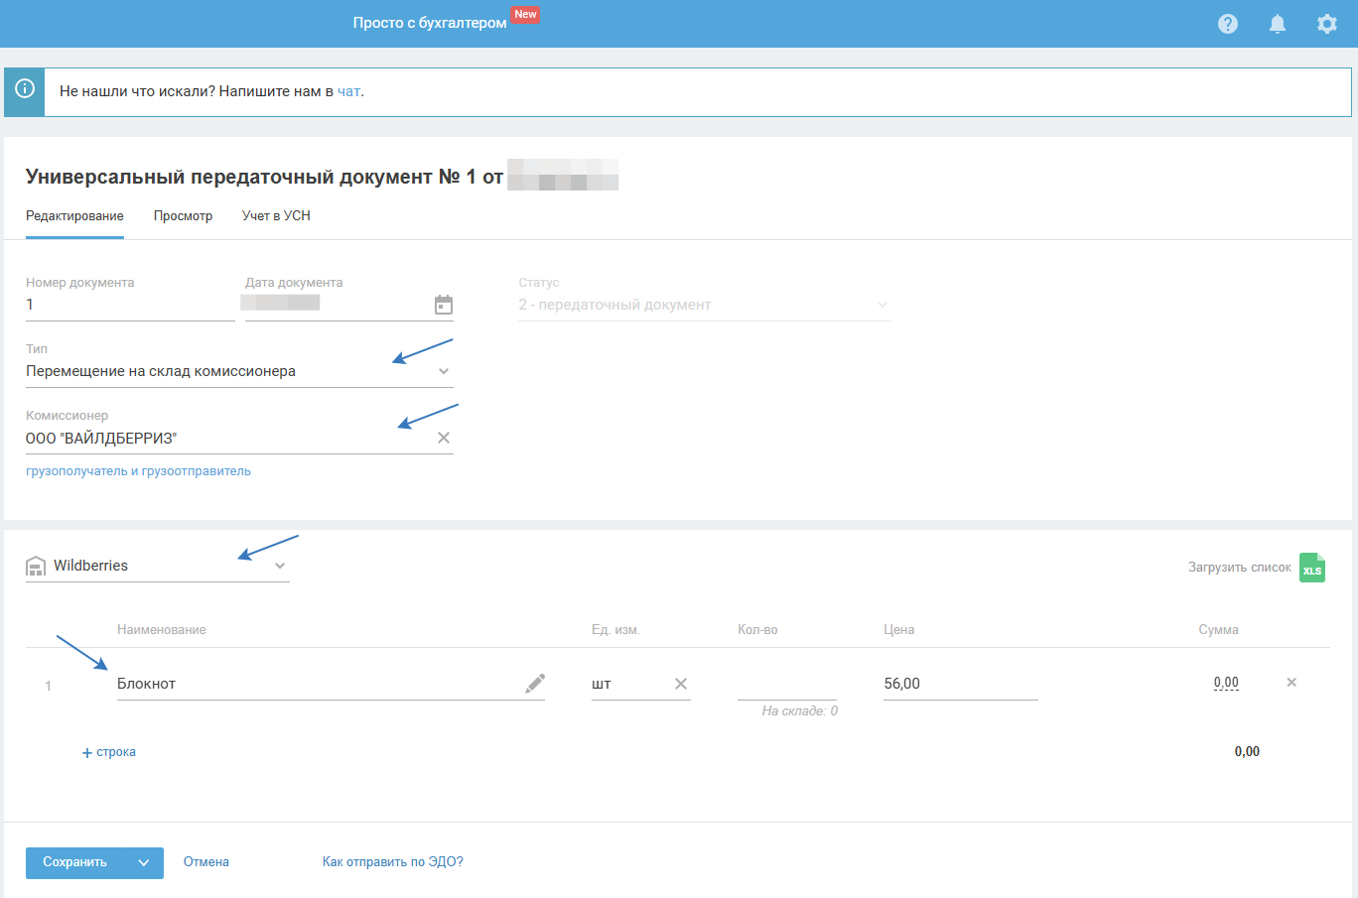Viewport: 1358px width, 898px height.
Task: Click the чат link in notice
Action: click(x=348, y=91)
